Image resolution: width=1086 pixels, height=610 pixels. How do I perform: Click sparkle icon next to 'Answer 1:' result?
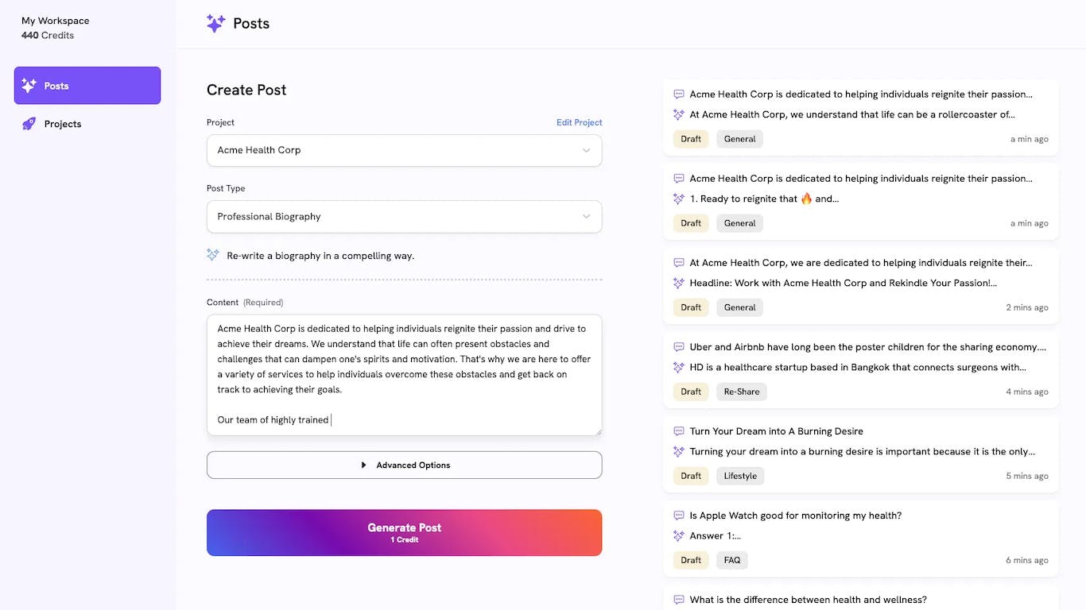pyautogui.click(x=678, y=536)
